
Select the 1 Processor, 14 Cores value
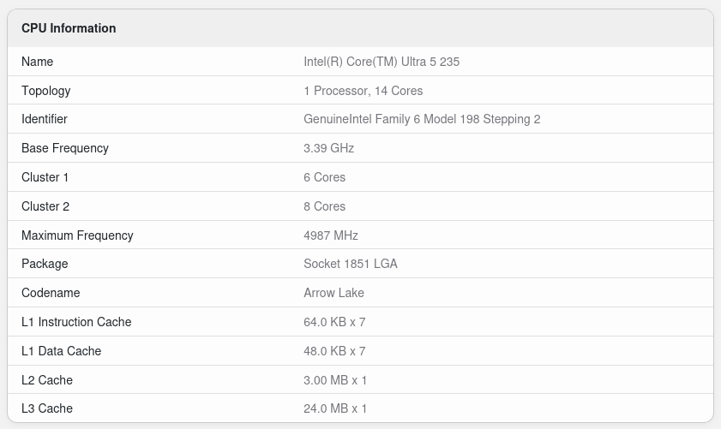[x=363, y=91]
